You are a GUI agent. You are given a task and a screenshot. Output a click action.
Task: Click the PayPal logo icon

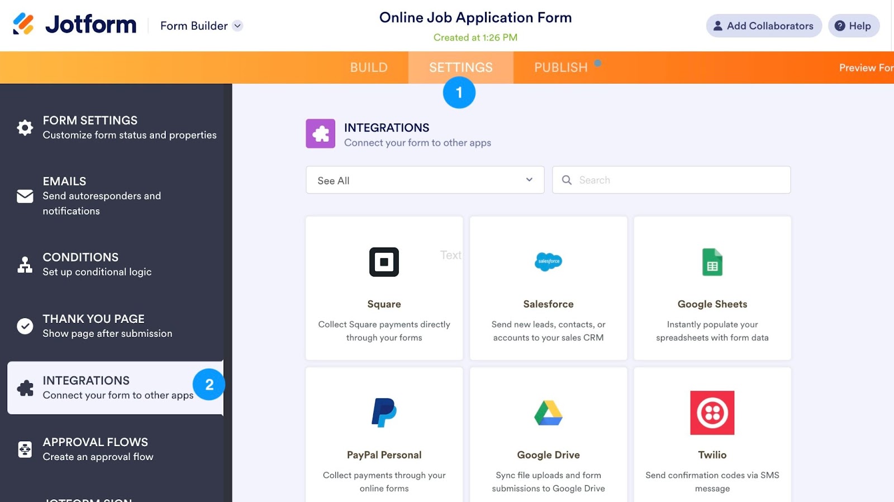tap(384, 413)
